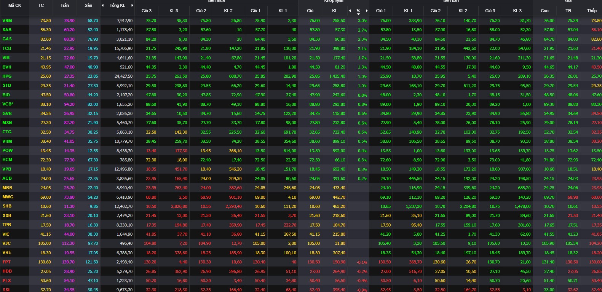Screen dimensions: 602x292
Task: Click the Sàn floor price header
Action: point(88,5)
